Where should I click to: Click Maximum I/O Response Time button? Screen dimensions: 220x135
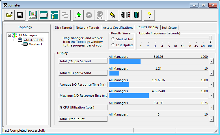[83, 96]
